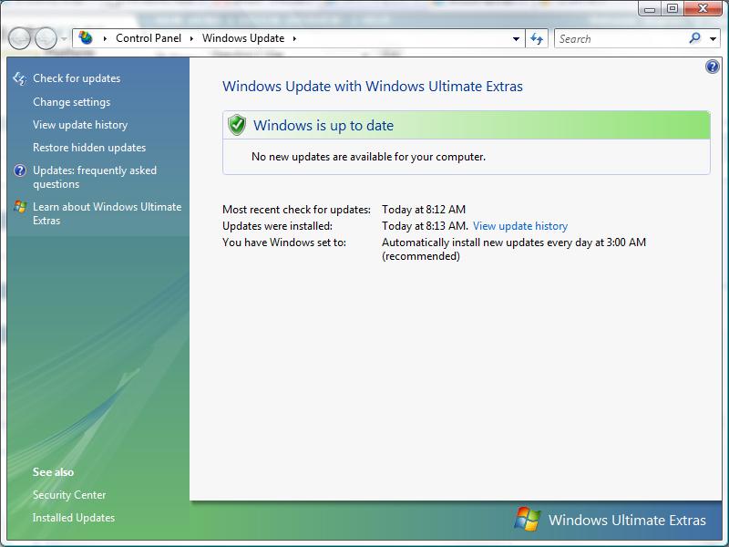
Task: Expand the arrow after Windows Update breadcrumb
Action: [294, 38]
